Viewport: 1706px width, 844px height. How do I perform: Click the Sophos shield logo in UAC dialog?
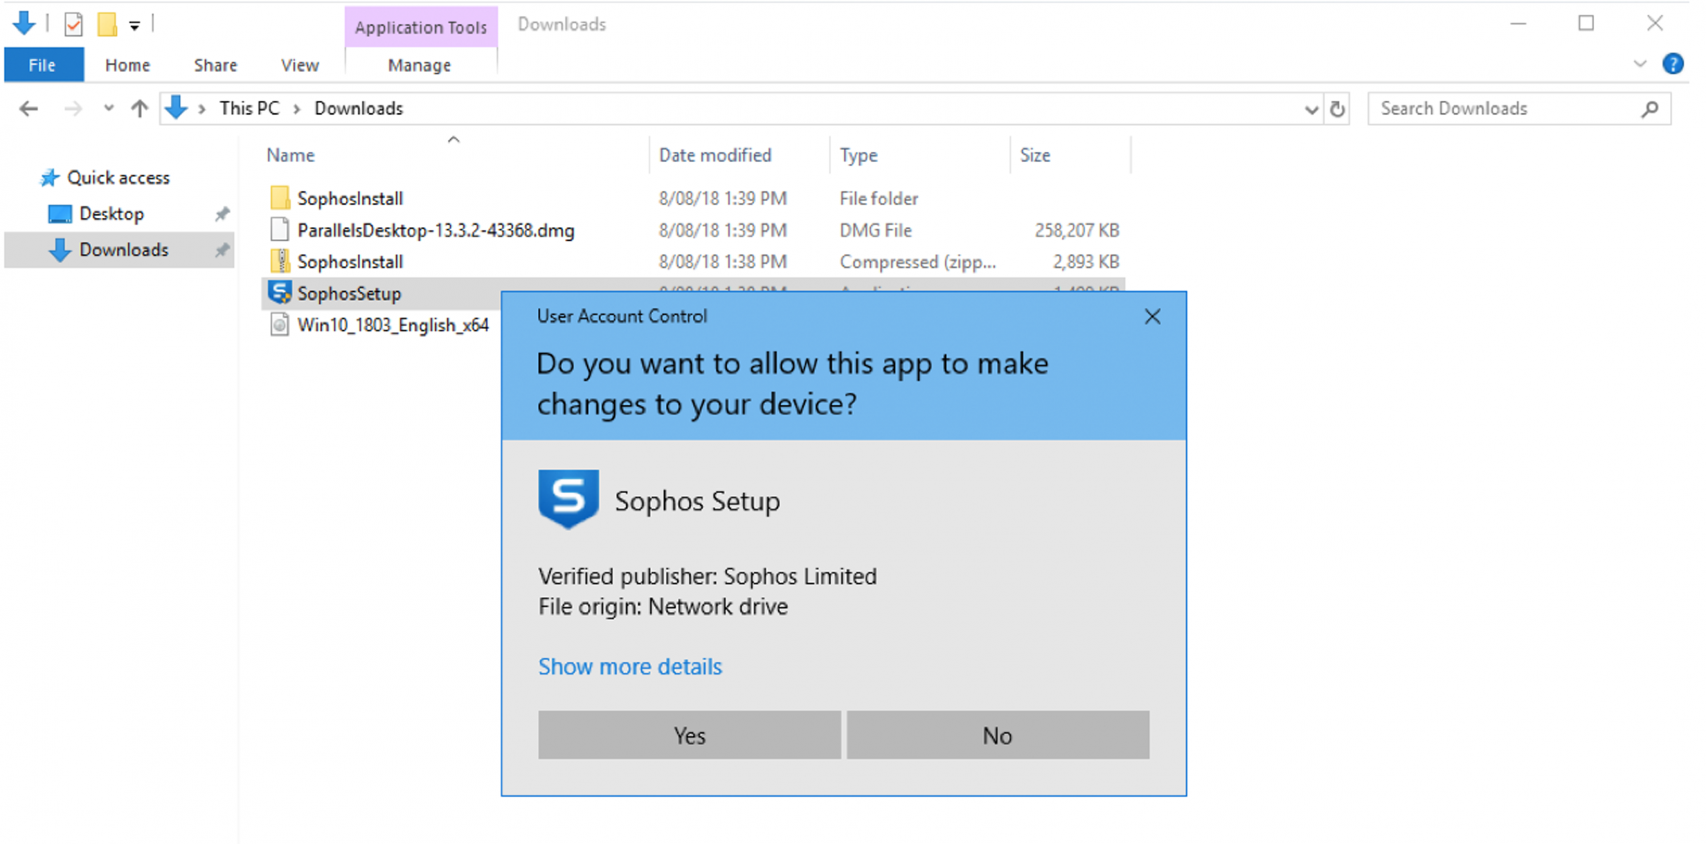[568, 500]
